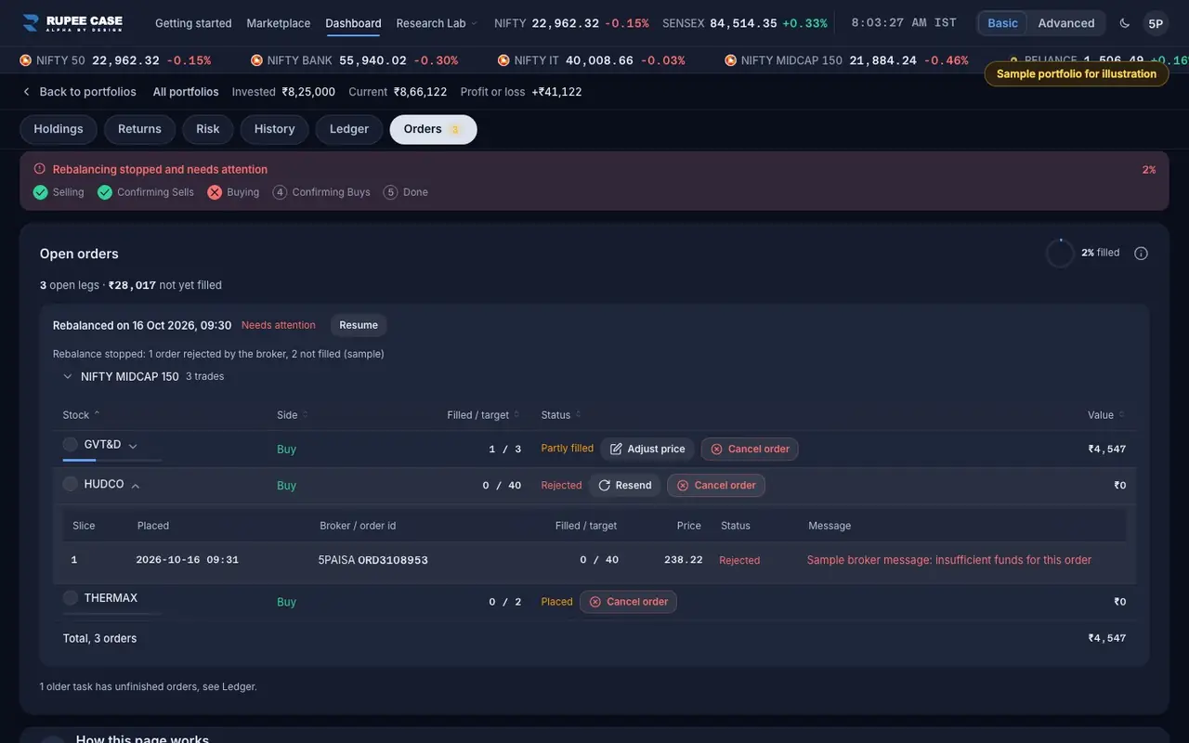The image size is (1189, 743).
Task: Click the 2% filled progress ring
Action: coord(1060,254)
